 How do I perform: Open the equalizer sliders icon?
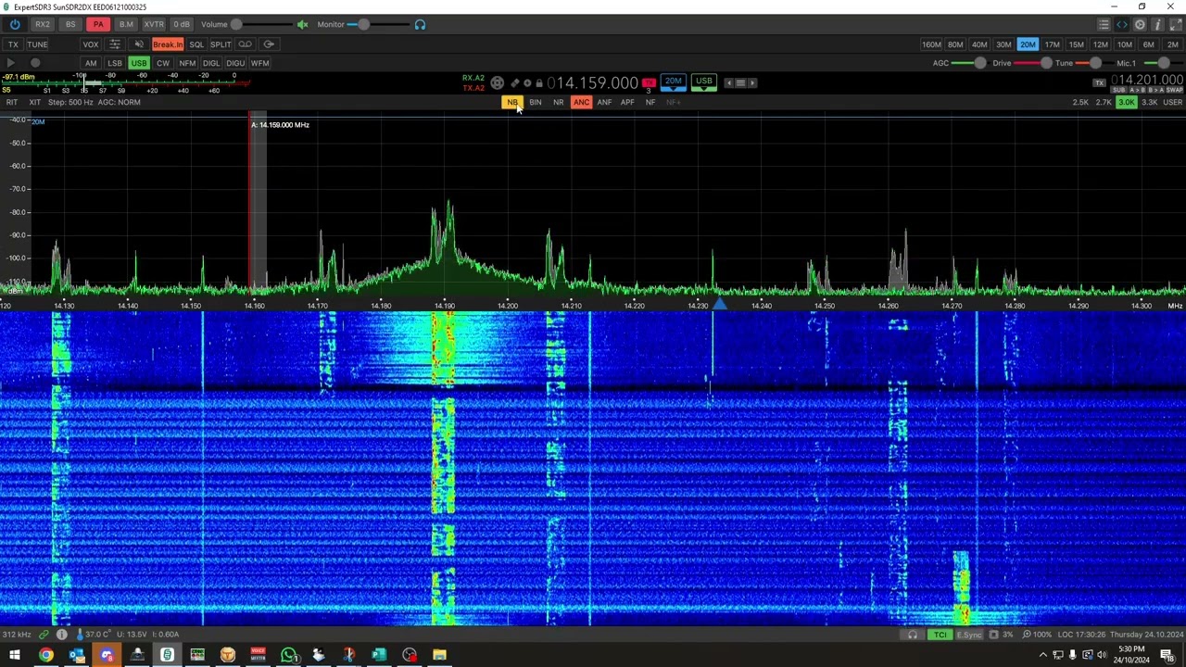coord(114,44)
